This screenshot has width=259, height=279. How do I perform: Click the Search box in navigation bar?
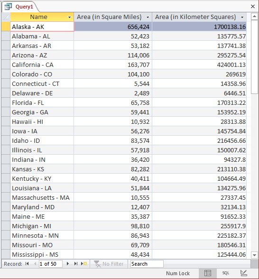click(147, 264)
